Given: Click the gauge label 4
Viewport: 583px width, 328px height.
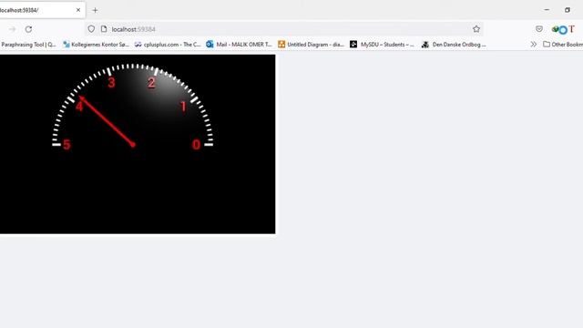Looking at the screenshot, I should (x=79, y=107).
